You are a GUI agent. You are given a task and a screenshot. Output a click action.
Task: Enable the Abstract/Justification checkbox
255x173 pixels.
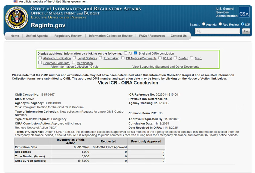(x=40, y=58)
